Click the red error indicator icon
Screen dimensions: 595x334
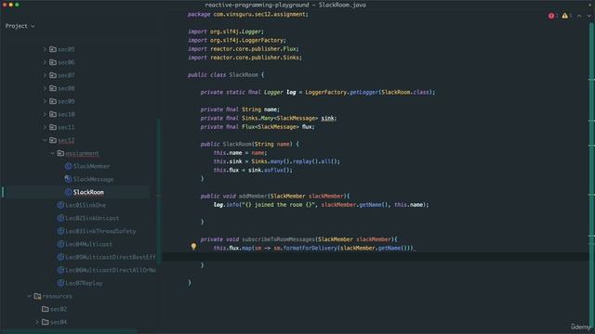tap(551, 16)
